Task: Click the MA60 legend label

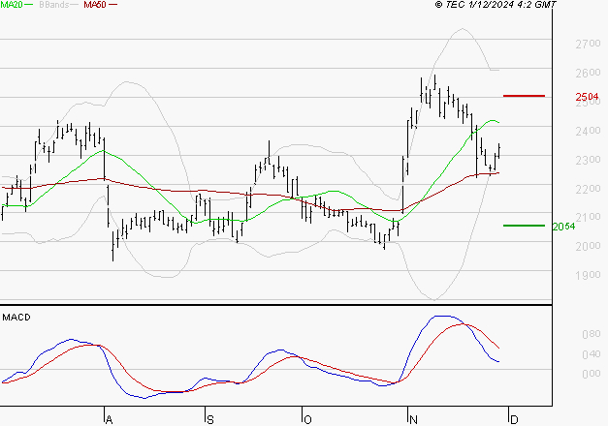Action: click(95, 6)
